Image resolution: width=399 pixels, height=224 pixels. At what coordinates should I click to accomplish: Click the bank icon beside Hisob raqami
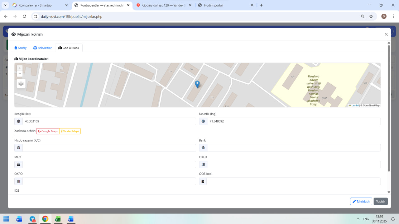(19, 148)
